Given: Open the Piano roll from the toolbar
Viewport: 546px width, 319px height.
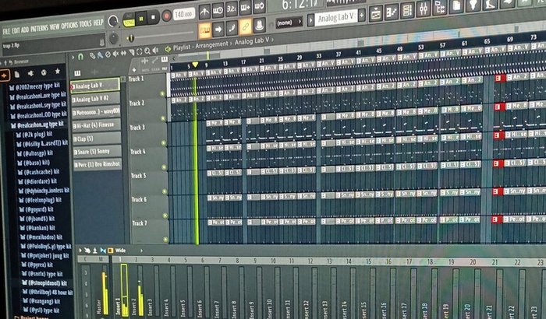Looking at the screenshot, I should coord(392,12).
